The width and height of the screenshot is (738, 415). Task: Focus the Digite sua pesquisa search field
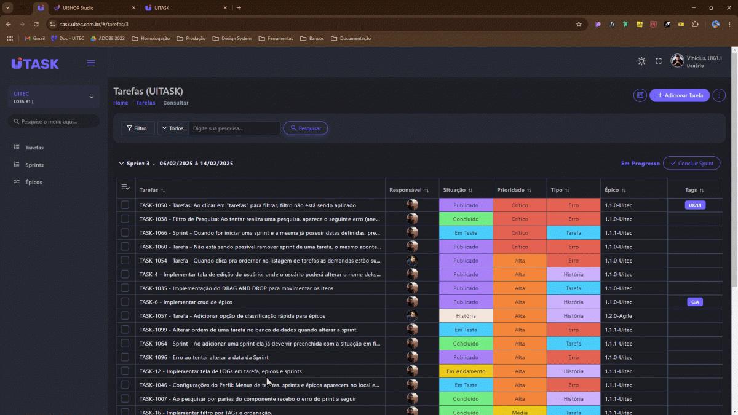pyautogui.click(x=234, y=128)
